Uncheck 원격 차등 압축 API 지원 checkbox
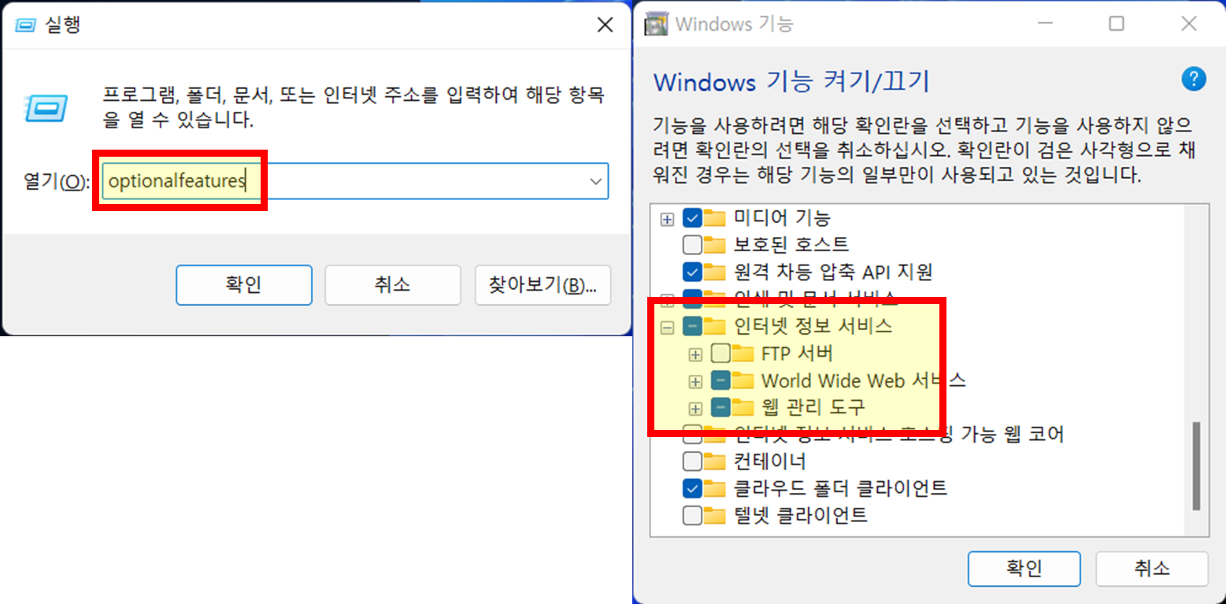Viewport: 1226px width, 604px height. tap(692, 272)
